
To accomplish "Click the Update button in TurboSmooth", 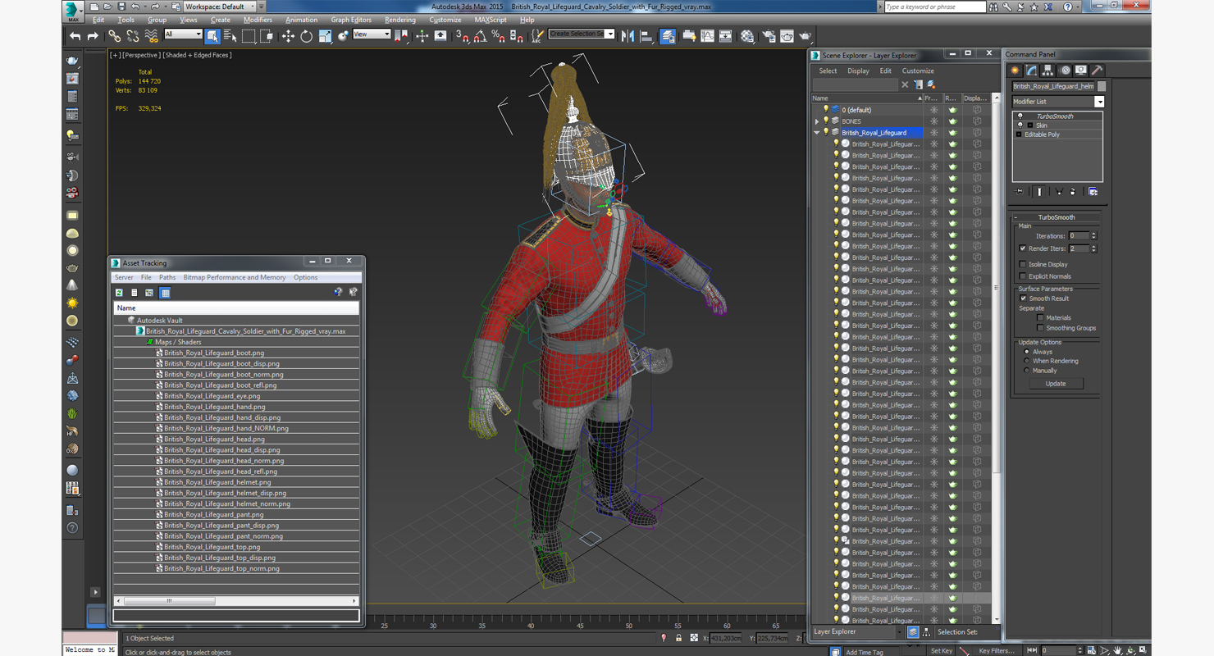I will (1056, 384).
